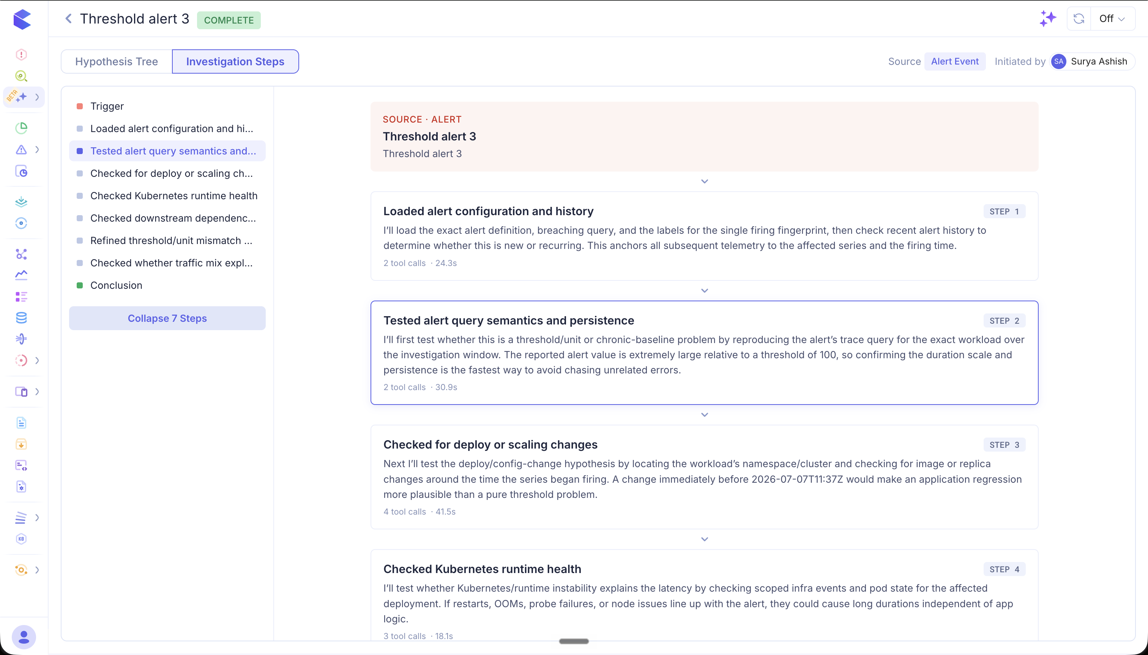Open the blue circular target icon
The width and height of the screenshot is (1148, 655).
[x=21, y=223]
